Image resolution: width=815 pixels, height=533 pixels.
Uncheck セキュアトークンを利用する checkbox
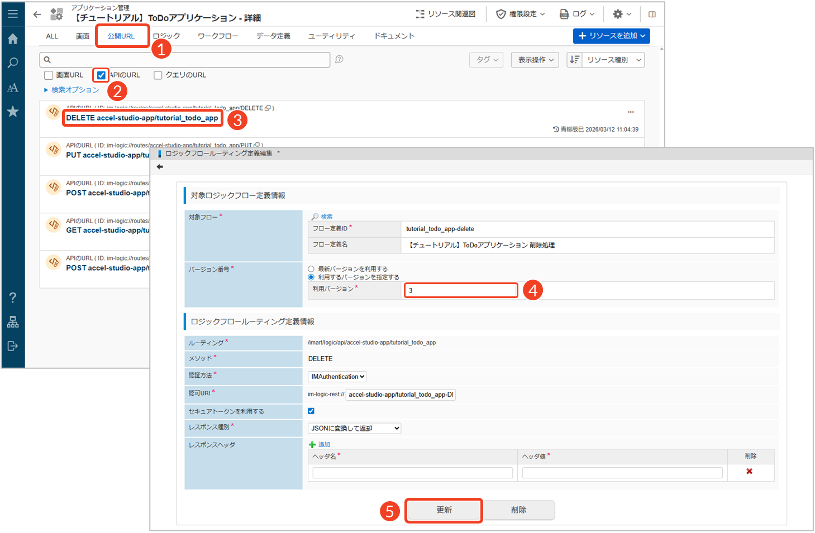pyautogui.click(x=311, y=411)
